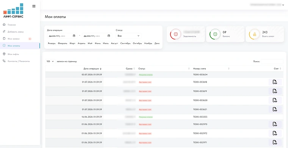Screen dimensions: 288x148
Task: Download PDF for invoice ТО00-003620
Action: [275, 100]
